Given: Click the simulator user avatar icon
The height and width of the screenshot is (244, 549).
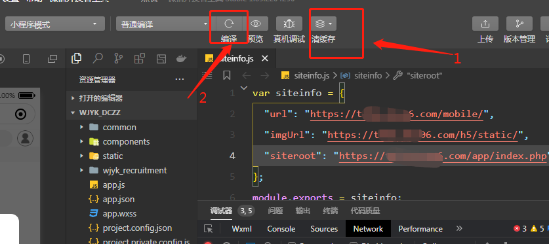Looking at the screenshot, I should [25, 138].
